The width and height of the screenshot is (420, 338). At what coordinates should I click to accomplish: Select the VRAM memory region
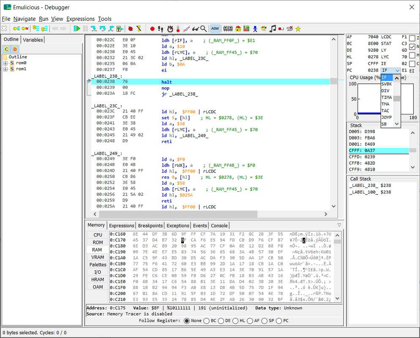pos(98,257)
